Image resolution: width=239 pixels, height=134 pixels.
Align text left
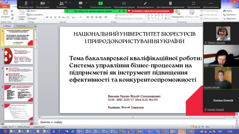88,17
